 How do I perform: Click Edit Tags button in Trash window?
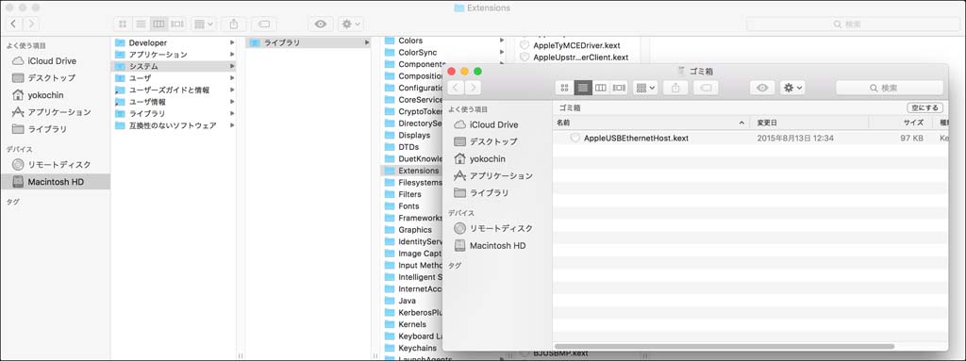tap(706, 88)
